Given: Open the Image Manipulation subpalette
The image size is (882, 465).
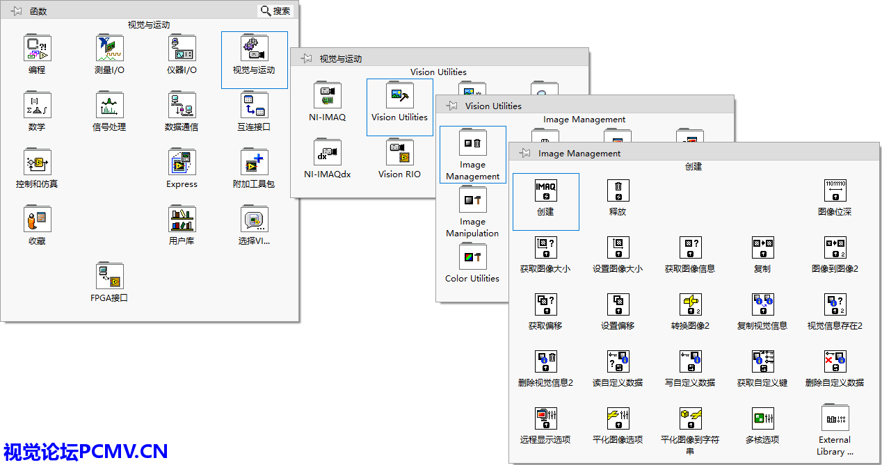Looking at the screenshot, I should coord(472,200).
